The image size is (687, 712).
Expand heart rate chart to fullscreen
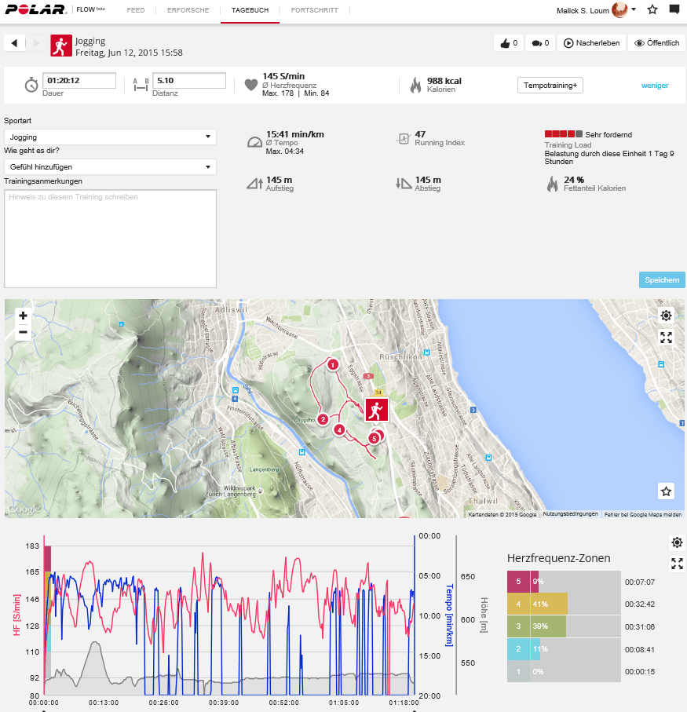pos(677,564)
